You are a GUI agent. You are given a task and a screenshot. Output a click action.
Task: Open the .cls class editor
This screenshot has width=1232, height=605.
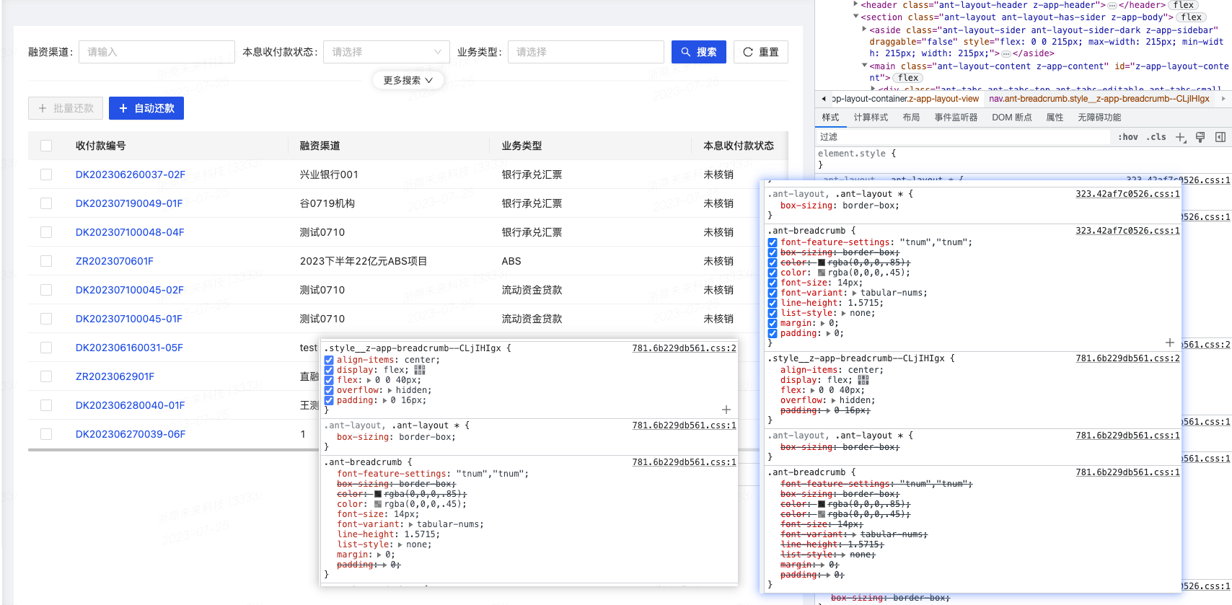[x=1156, y=137]
